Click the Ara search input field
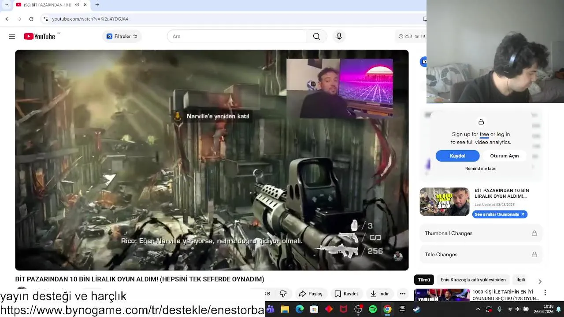564x317 pixels. tap(236, 37)
